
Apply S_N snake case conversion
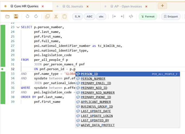tap(77, 17)
